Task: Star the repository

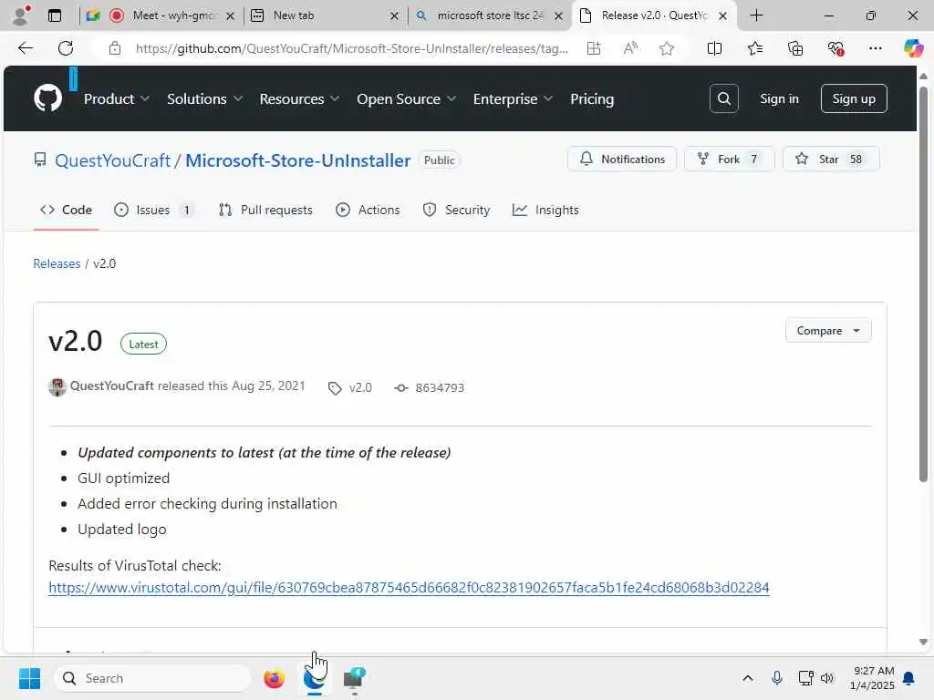Action: (x=831, y=159)
